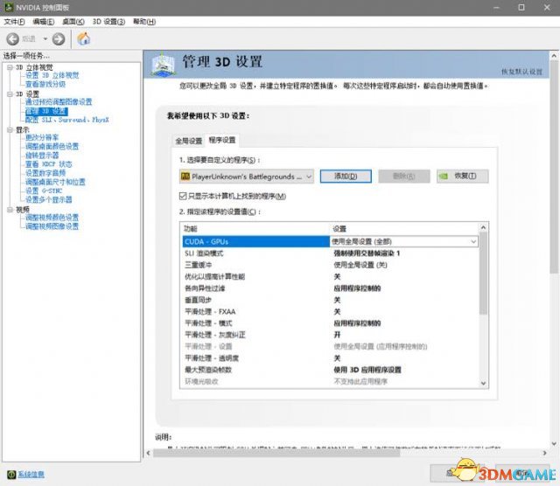The width and height of the screenshot is (560, 486).
Task: Select the 各向异性过滤 row
Action: (331, 288)
